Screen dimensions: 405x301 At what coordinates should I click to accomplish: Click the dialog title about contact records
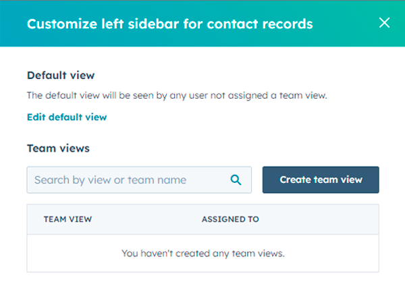(169, 24)
